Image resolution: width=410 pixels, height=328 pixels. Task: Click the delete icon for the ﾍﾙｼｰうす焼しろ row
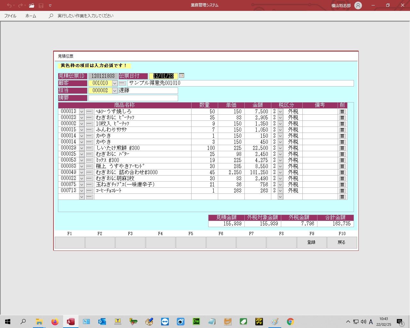point(342,112)
